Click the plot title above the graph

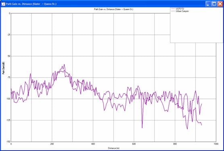[114, 9]
